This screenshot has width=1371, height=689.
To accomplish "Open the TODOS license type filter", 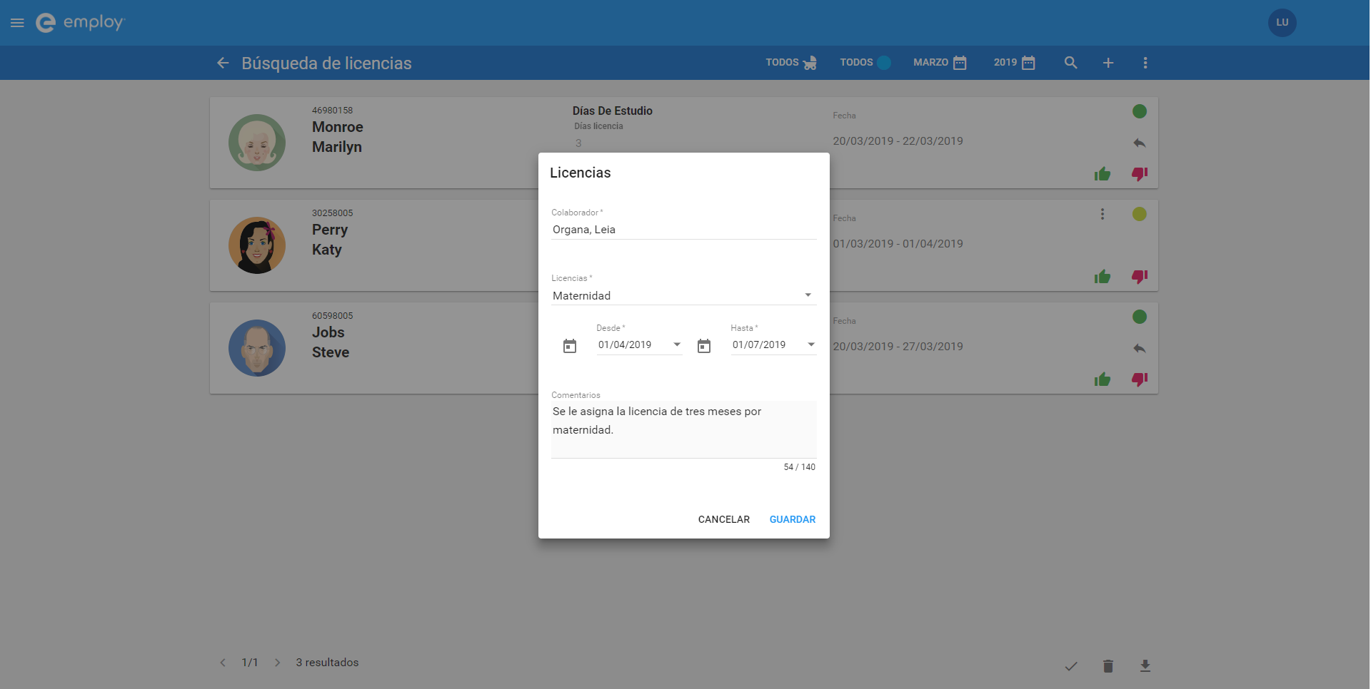I will (791, 63).
